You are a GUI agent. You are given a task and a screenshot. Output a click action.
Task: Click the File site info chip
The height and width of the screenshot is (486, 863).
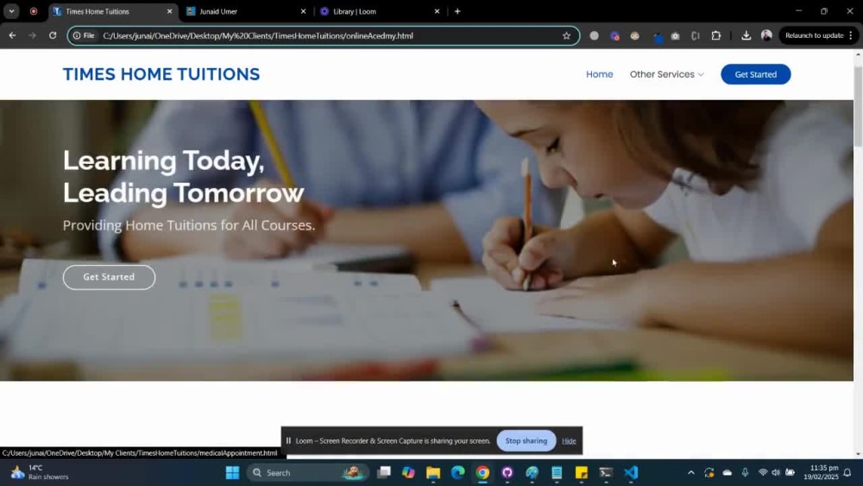(84, 35)
